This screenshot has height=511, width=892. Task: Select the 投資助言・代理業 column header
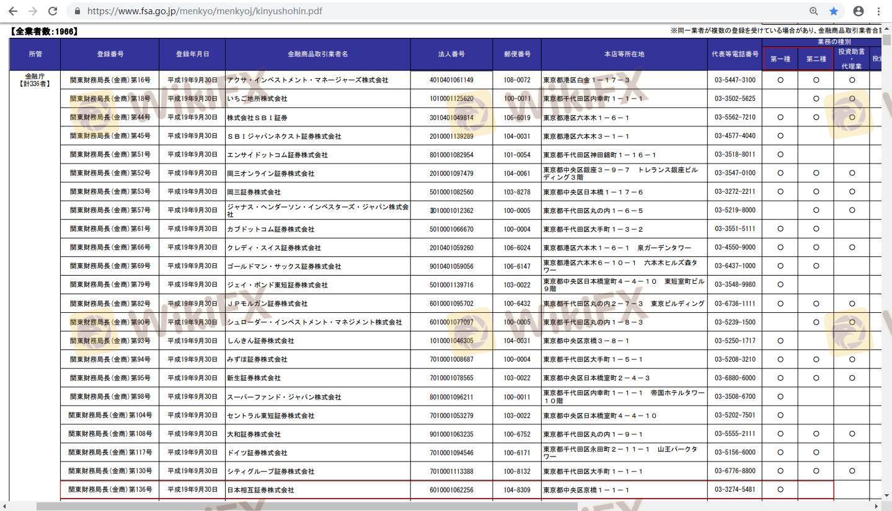[x=852, y=59]
